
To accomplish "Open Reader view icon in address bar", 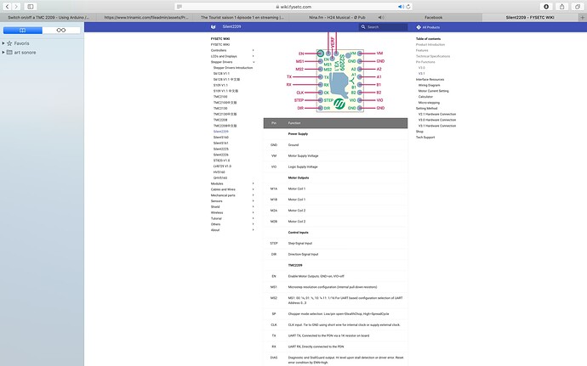I will [180, 6].
